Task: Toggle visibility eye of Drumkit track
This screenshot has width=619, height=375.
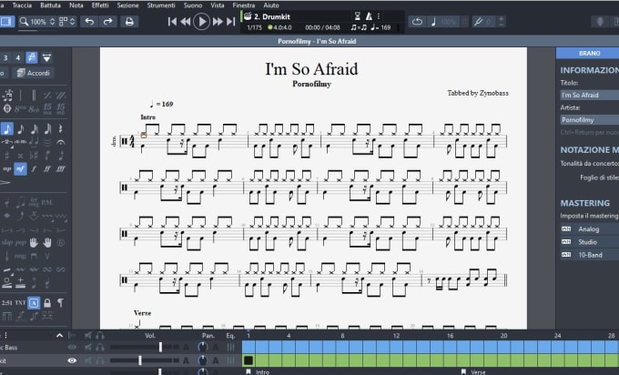Action: coord(72,360)
